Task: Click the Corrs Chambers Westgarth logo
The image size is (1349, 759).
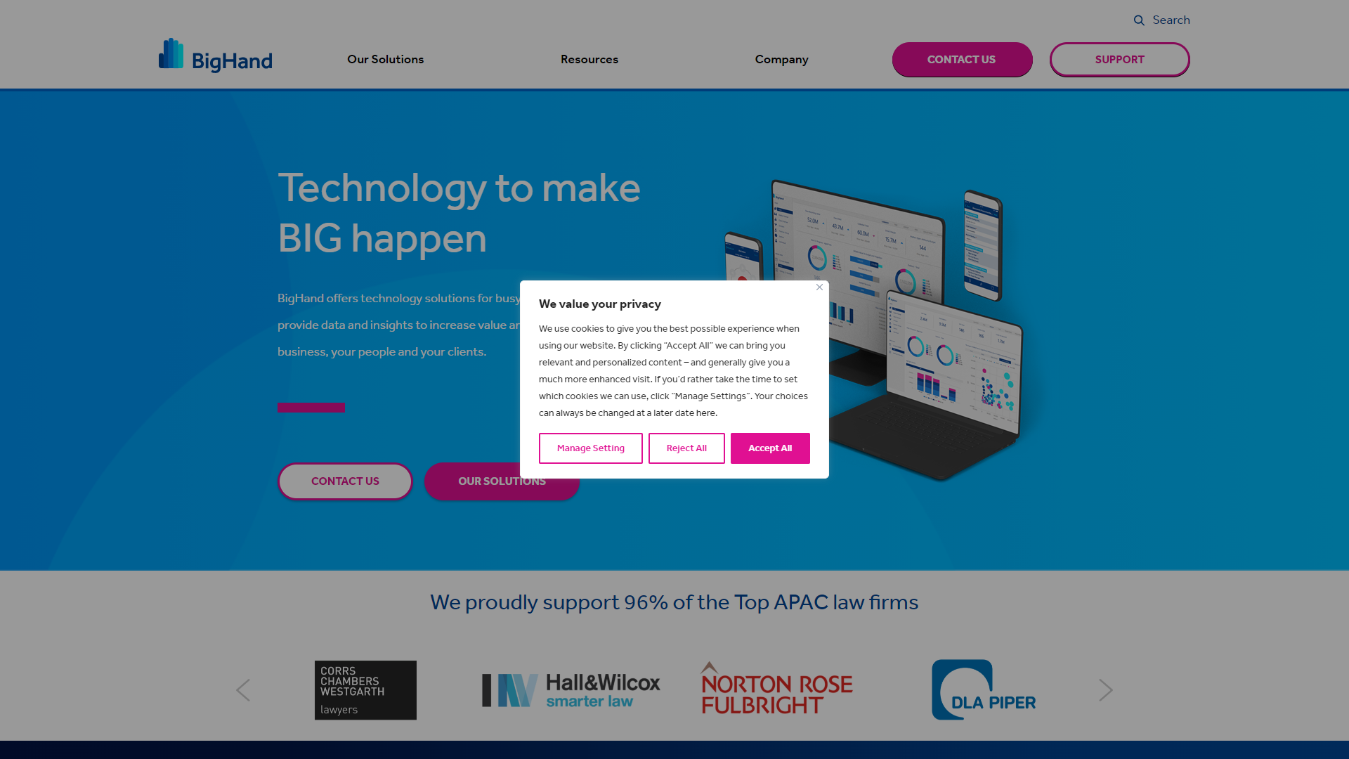Action: coord(365,689)
